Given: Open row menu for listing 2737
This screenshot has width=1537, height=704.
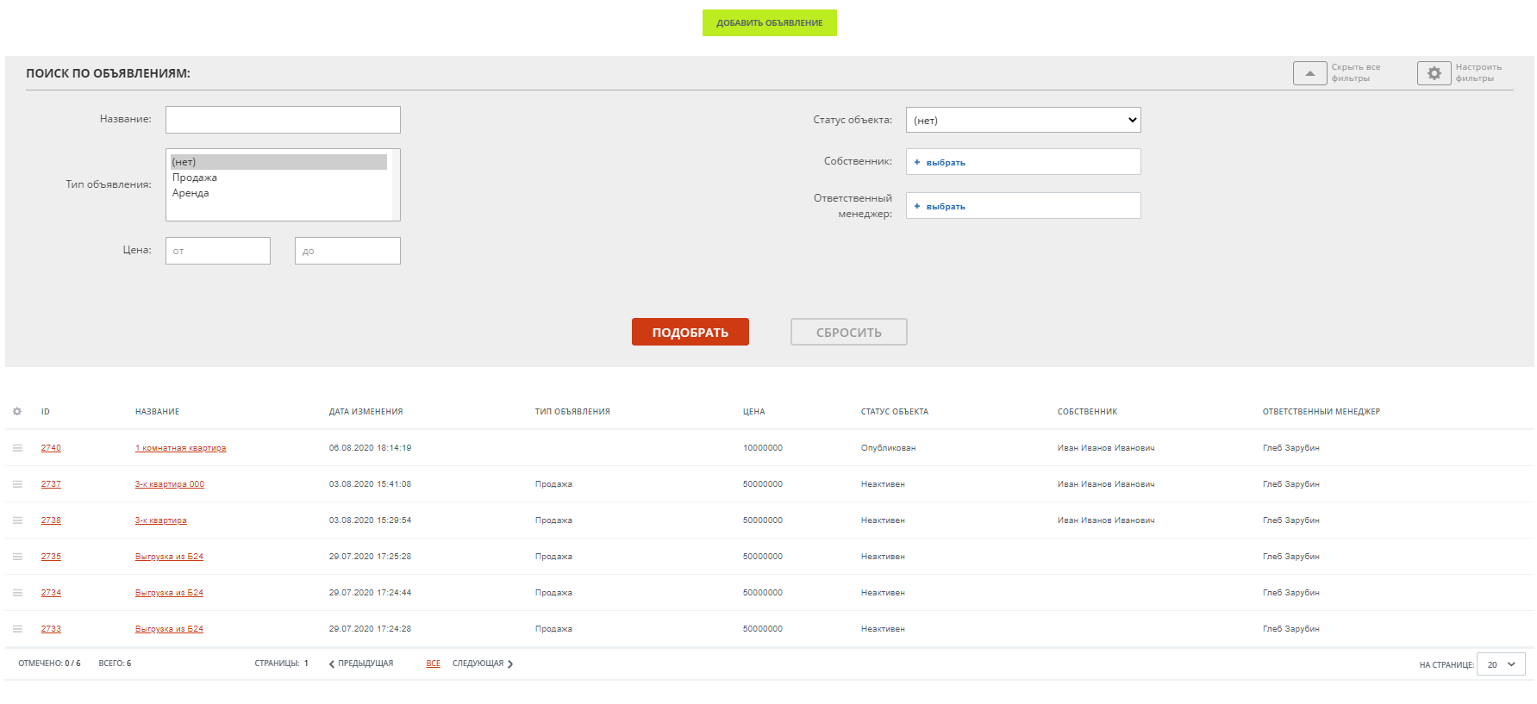Looking at the screenshot, I should click(17, 484).
